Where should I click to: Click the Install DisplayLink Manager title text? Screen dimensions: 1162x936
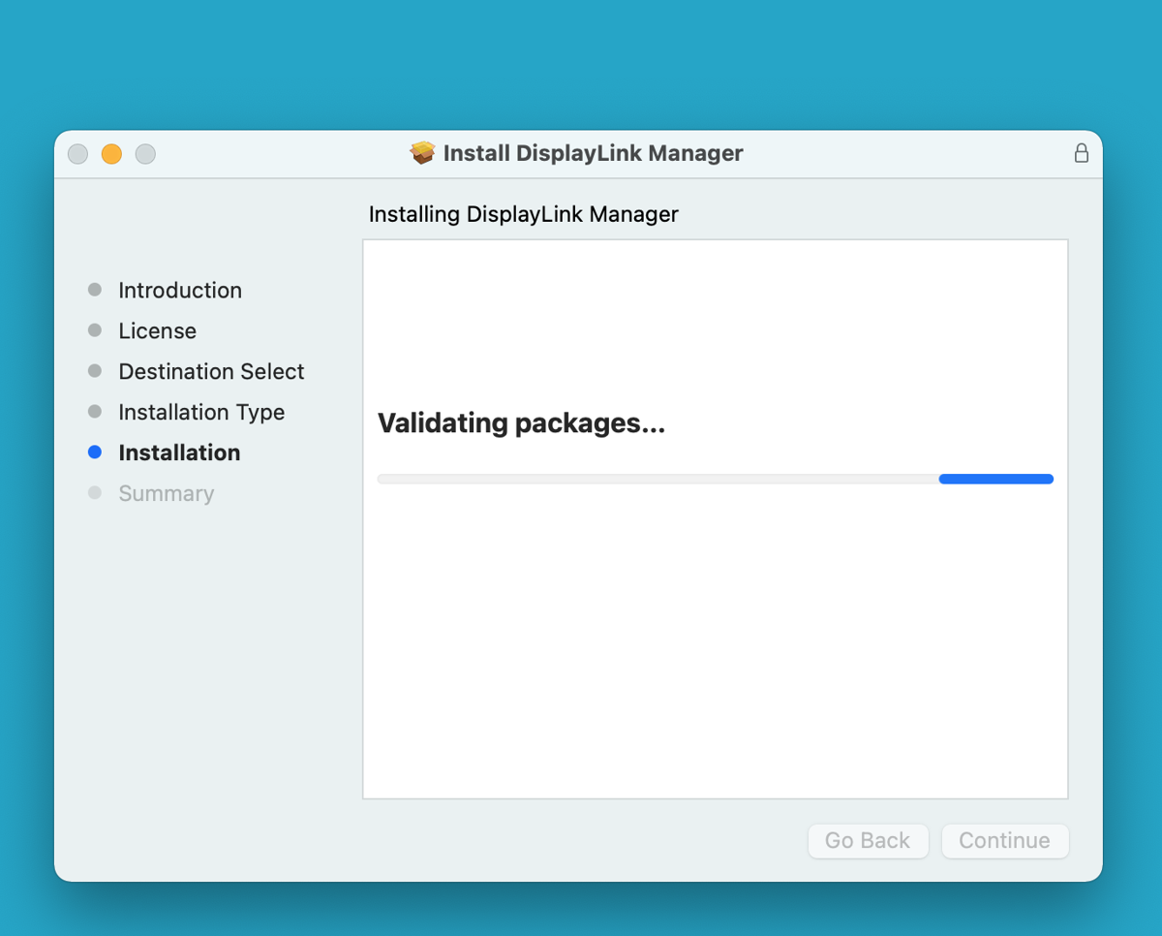tap(593, 153)
